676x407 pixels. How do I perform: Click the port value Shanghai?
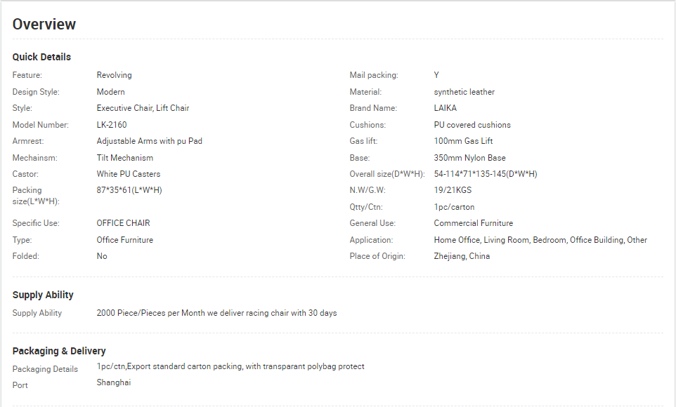[x=113, y=382]
